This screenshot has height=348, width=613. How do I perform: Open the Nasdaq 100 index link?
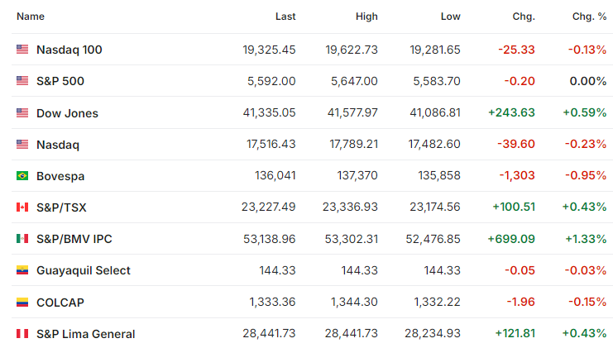pyautogui.click(x=69, y=50)
